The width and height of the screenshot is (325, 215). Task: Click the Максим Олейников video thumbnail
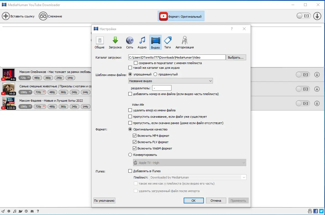coord(9,75)
